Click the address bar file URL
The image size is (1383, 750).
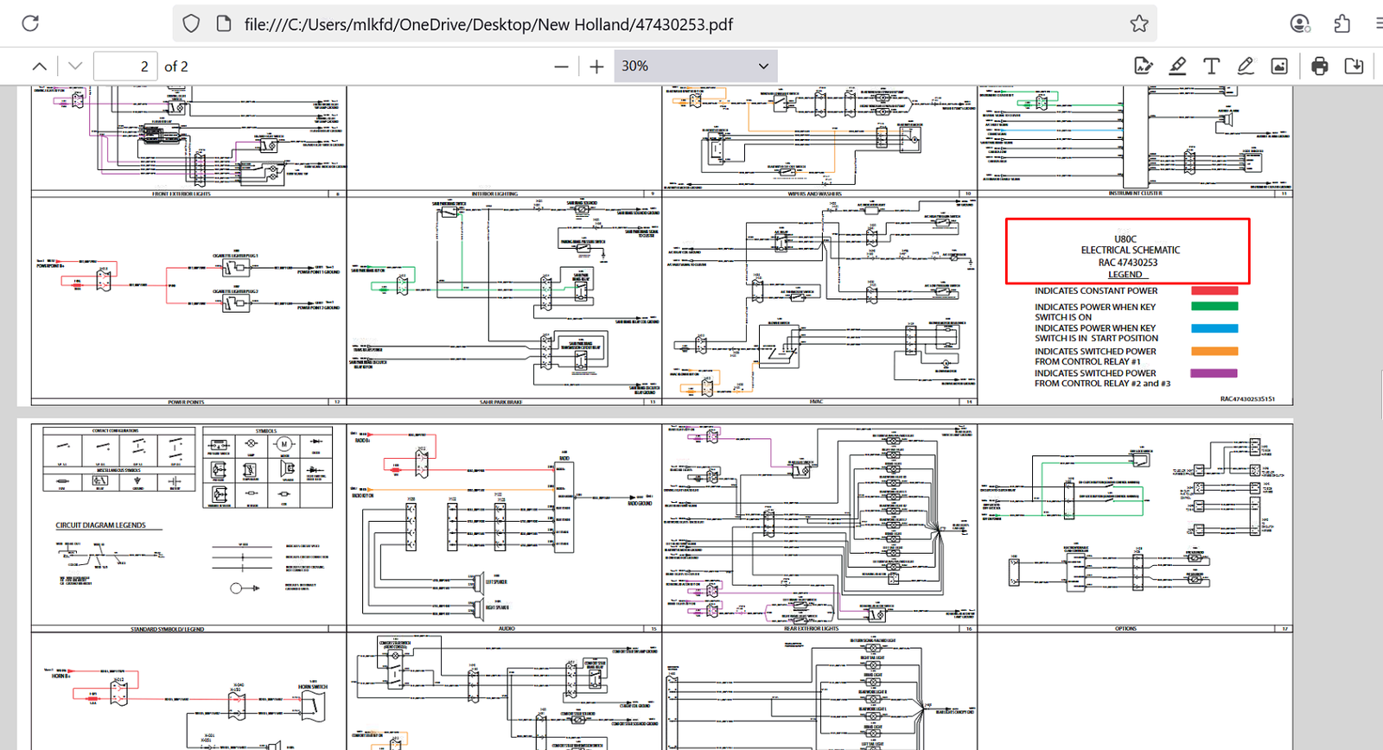[488, 24]
